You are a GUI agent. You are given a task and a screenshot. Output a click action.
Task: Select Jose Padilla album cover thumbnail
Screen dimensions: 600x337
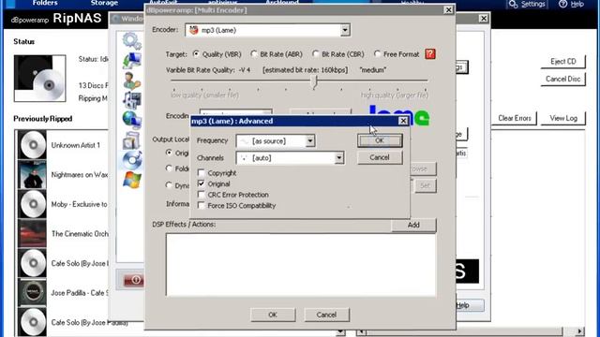33,293
